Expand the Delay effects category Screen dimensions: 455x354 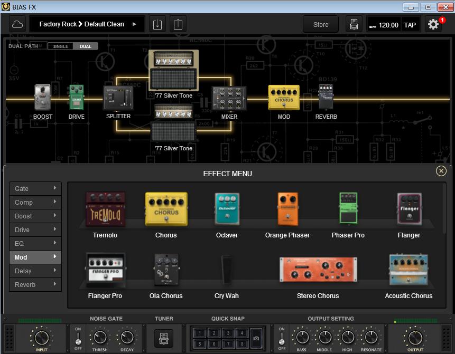point(35,271)
